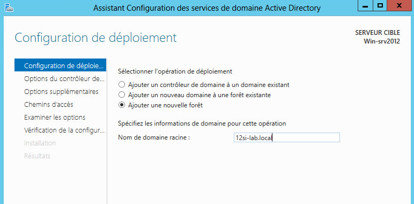Maximize the Active Directory wizard window
Image resolution: width=414 pixels, height=204 pixels.
pos(380,6)
